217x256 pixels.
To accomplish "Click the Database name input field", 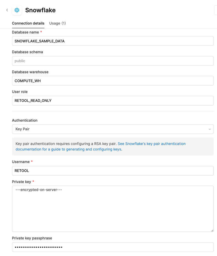I will 113,41.
